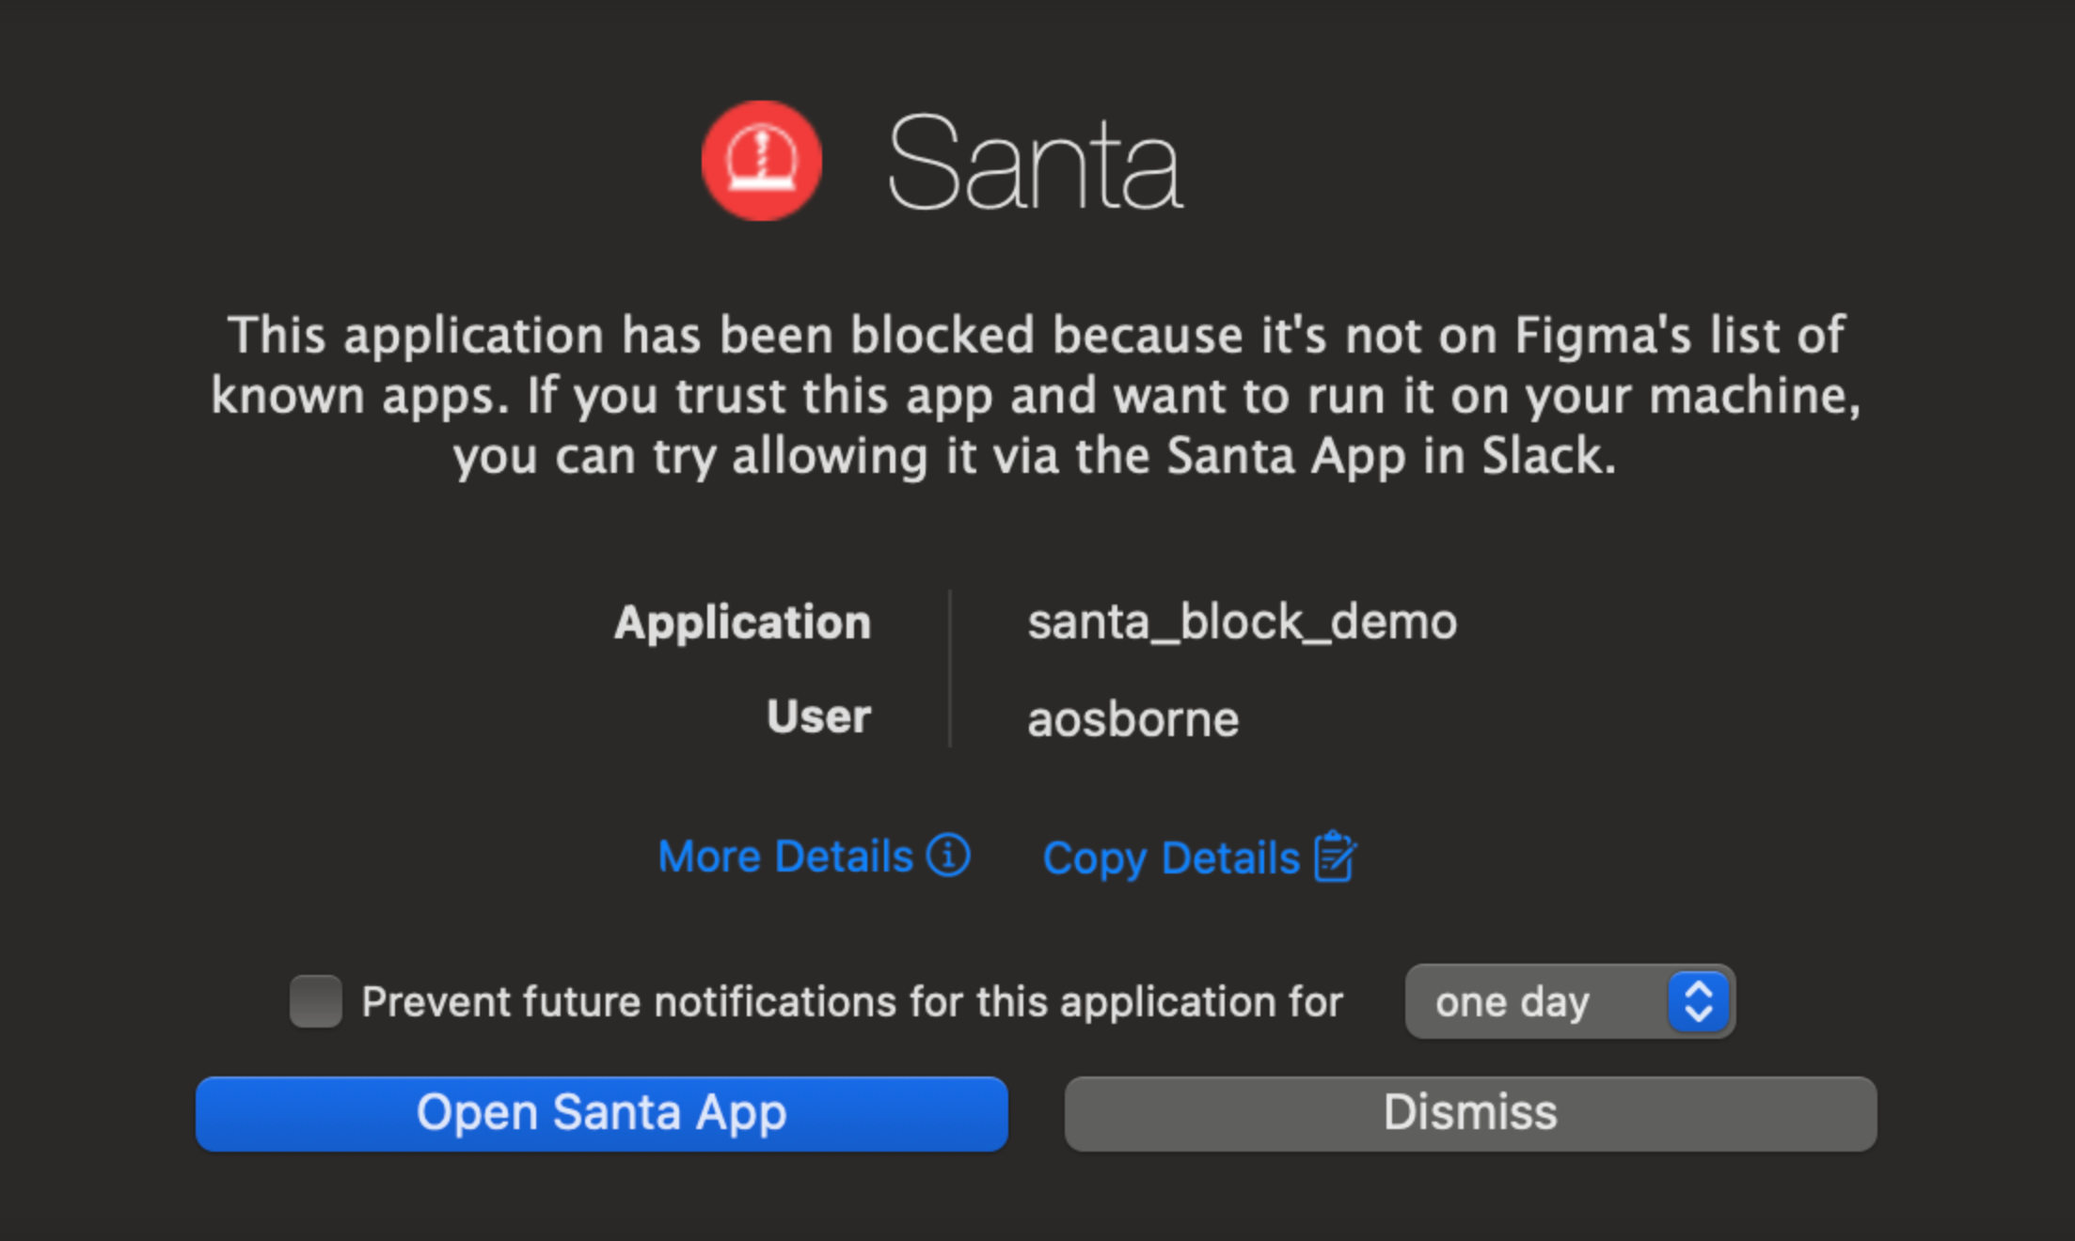Click the santa_block_demo application name
This screenshot has height=1241, width=2075.
(1243, 622)
